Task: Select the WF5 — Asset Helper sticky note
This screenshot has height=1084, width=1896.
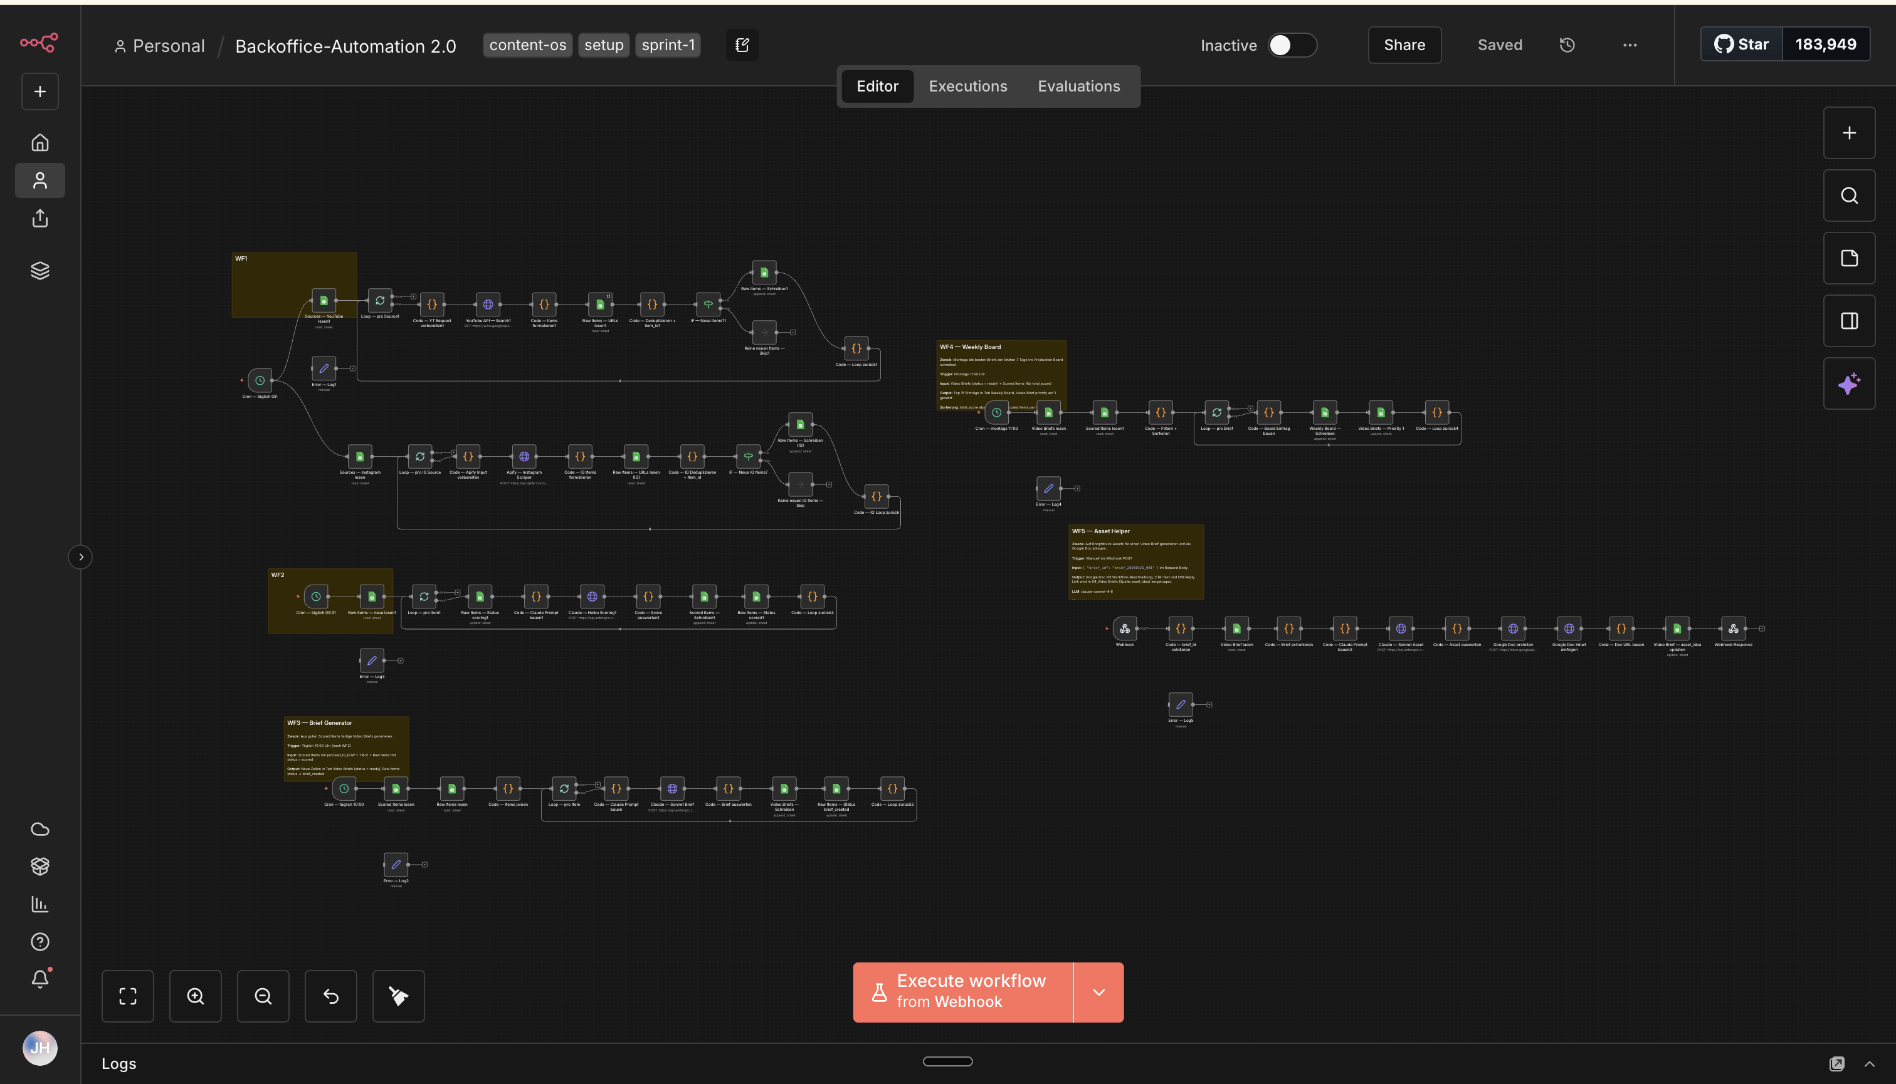Action: tap(1135, 562)
